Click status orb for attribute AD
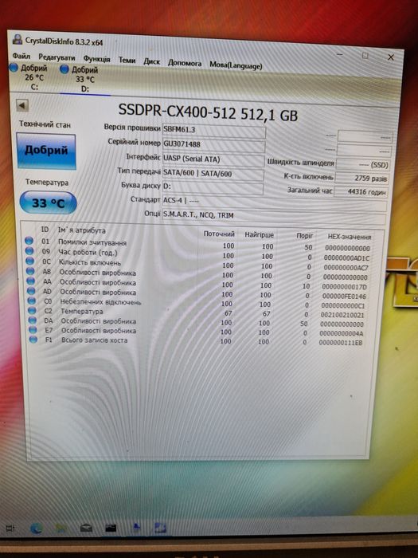This screenshot has width=418, height=558. [31, 291]
